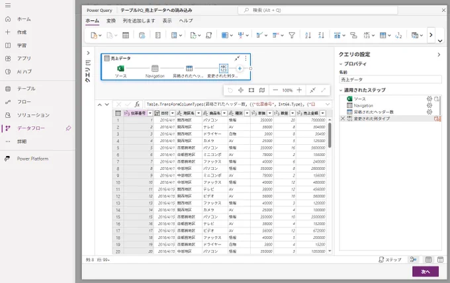Switch to data grid view in status bar
This screenshot has height=283, width=450.
coord(428,260)
